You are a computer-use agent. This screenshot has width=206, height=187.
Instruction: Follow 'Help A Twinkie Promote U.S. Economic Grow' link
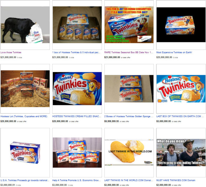(76, 180)
